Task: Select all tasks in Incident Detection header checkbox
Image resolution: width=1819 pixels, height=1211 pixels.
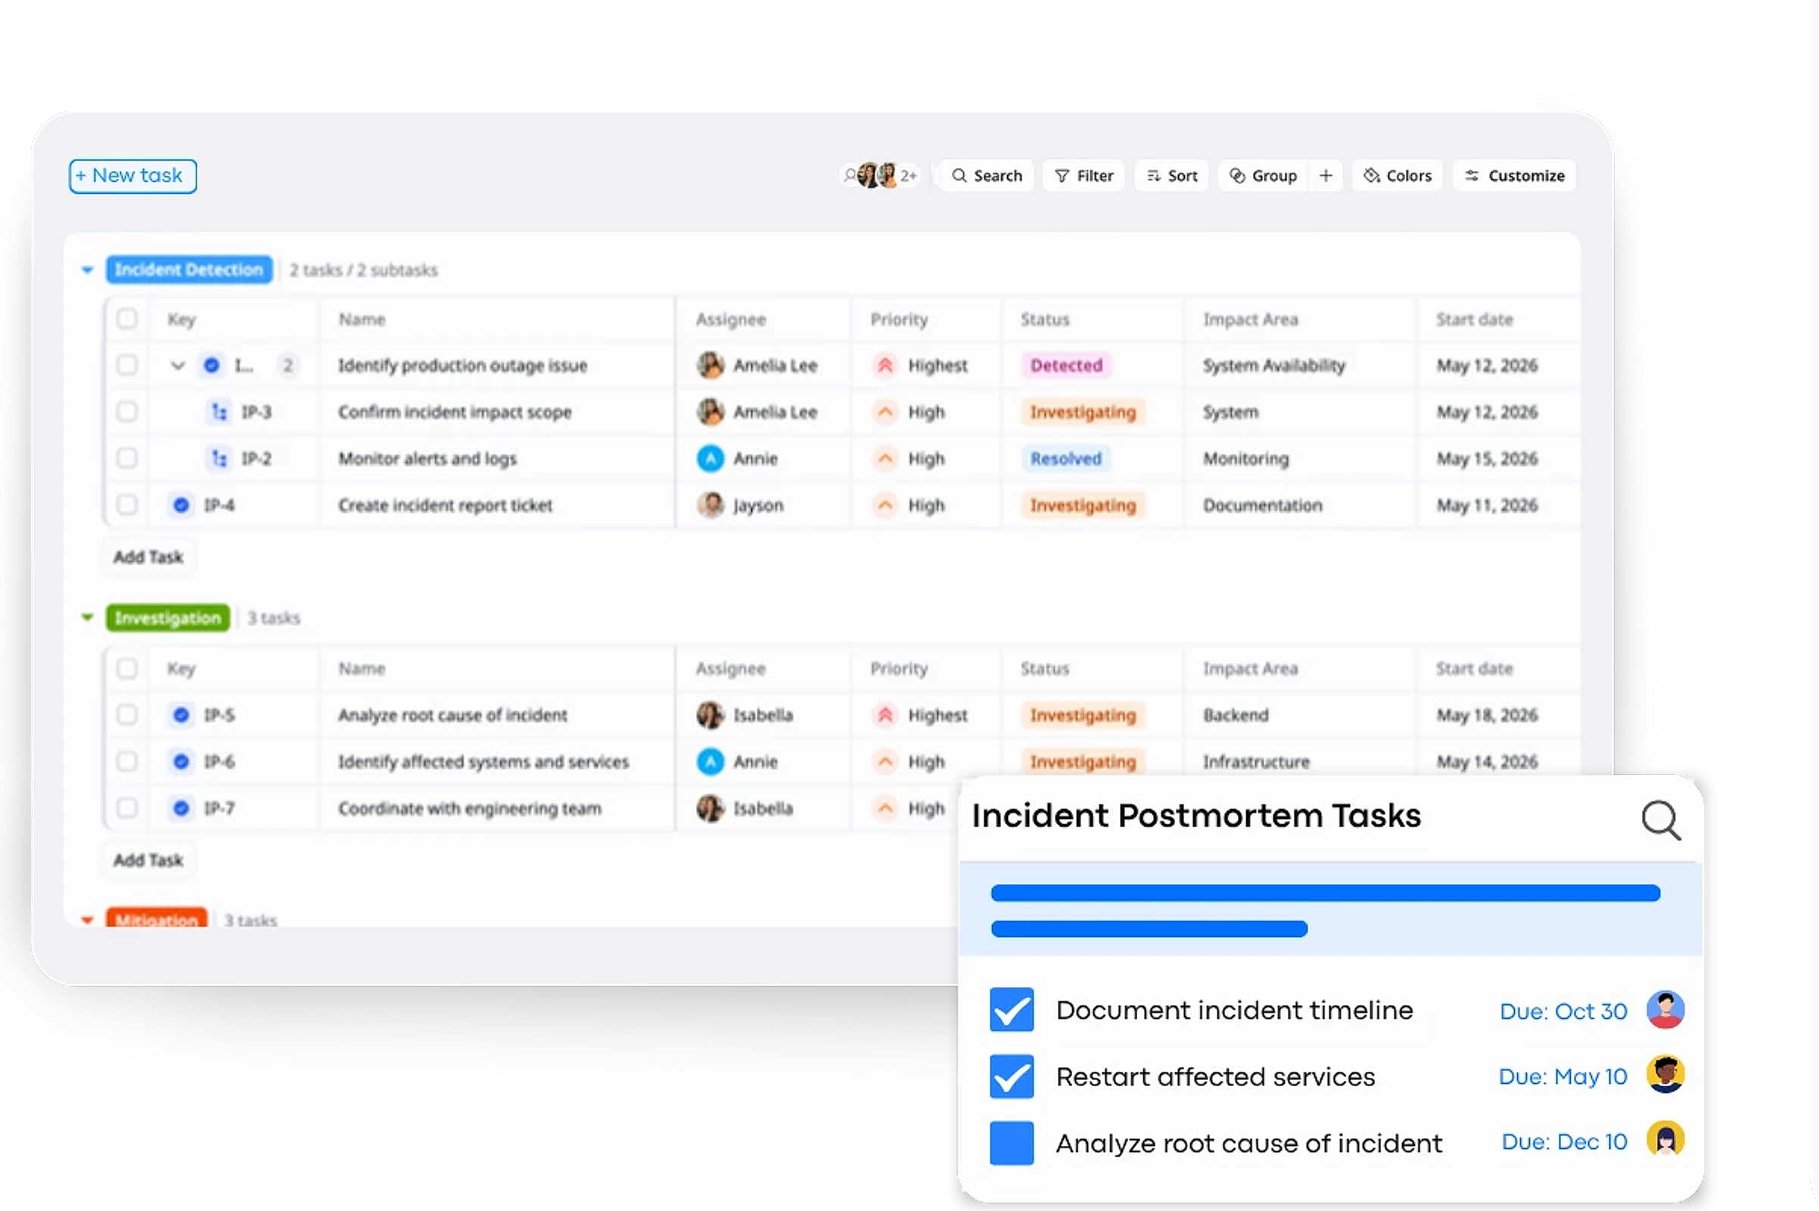Action: [x=126, y=319]
